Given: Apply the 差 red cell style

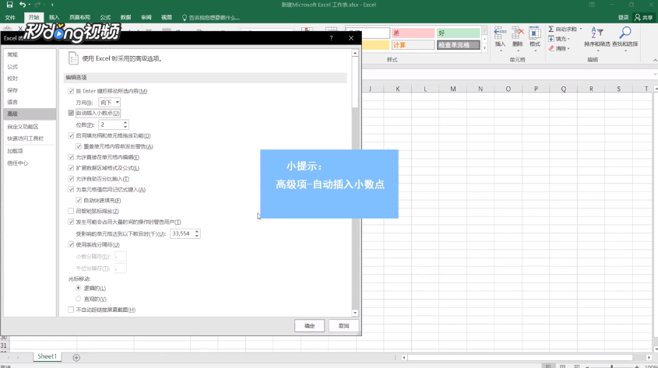Looking at the screenshot, I should click(x=413, y=33).
